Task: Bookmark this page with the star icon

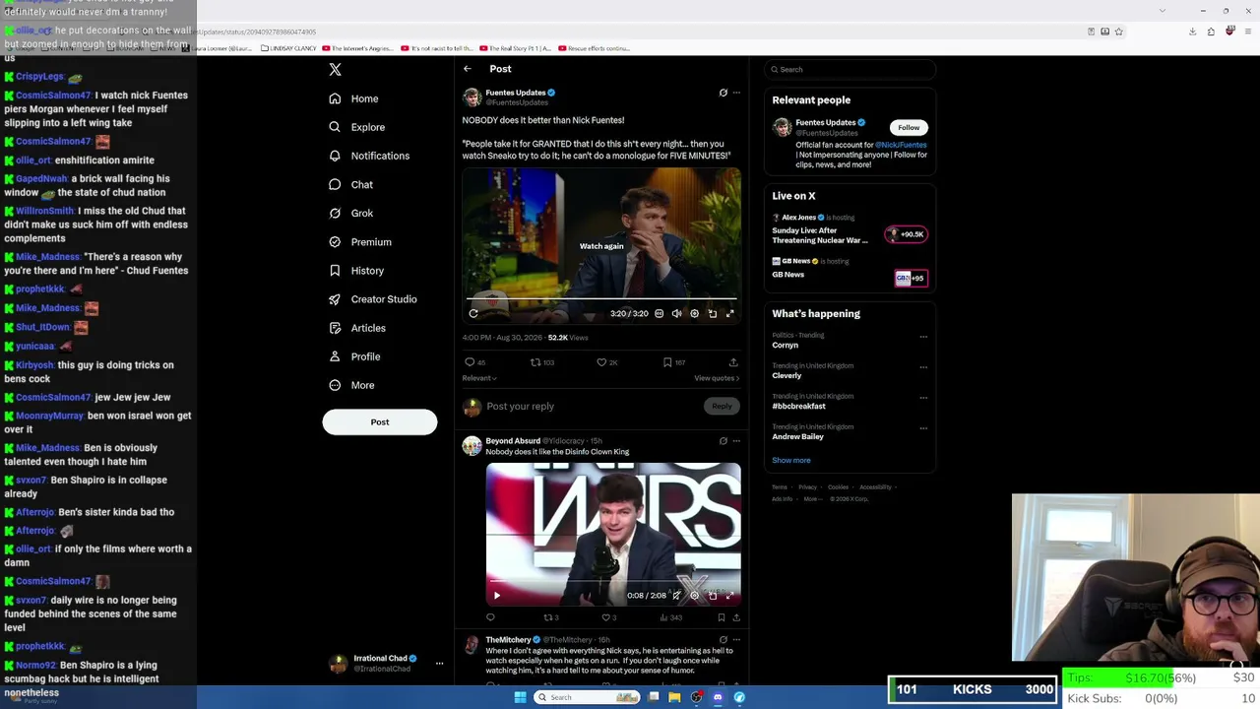Action: (1118, 32)
